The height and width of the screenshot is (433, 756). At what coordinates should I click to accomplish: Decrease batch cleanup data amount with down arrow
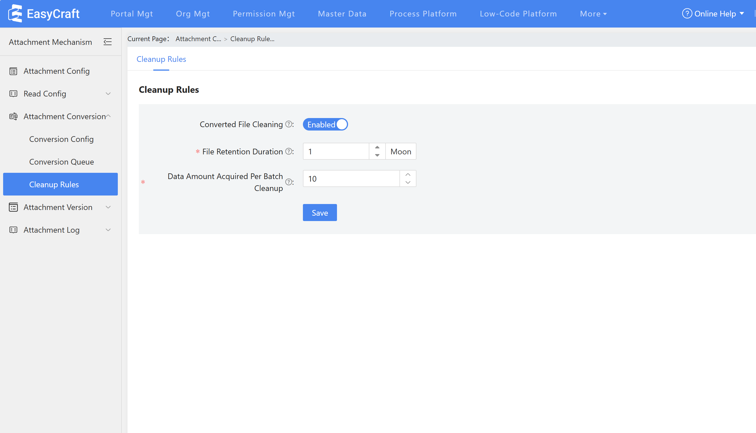pyautogui.click(x=408, y=183)
